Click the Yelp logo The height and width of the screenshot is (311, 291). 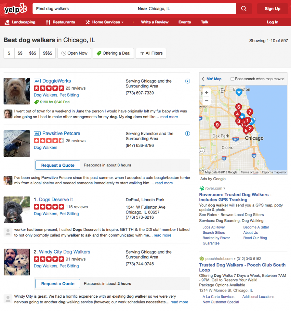[x=15, y=9]
